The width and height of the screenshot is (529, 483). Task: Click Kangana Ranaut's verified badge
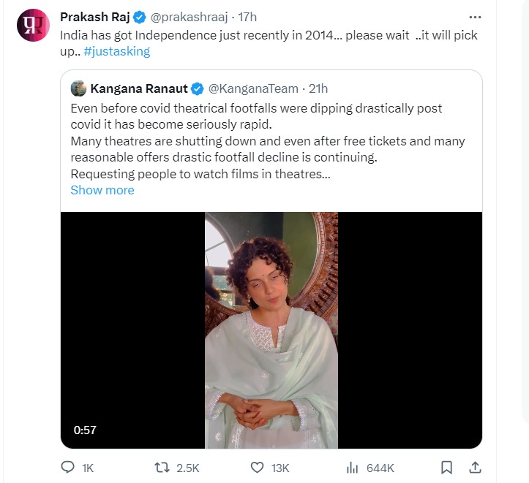(198, 88)
